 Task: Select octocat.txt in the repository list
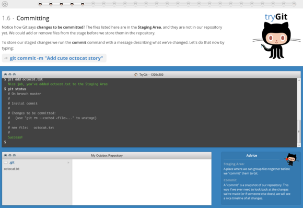(x=11, y=169)
